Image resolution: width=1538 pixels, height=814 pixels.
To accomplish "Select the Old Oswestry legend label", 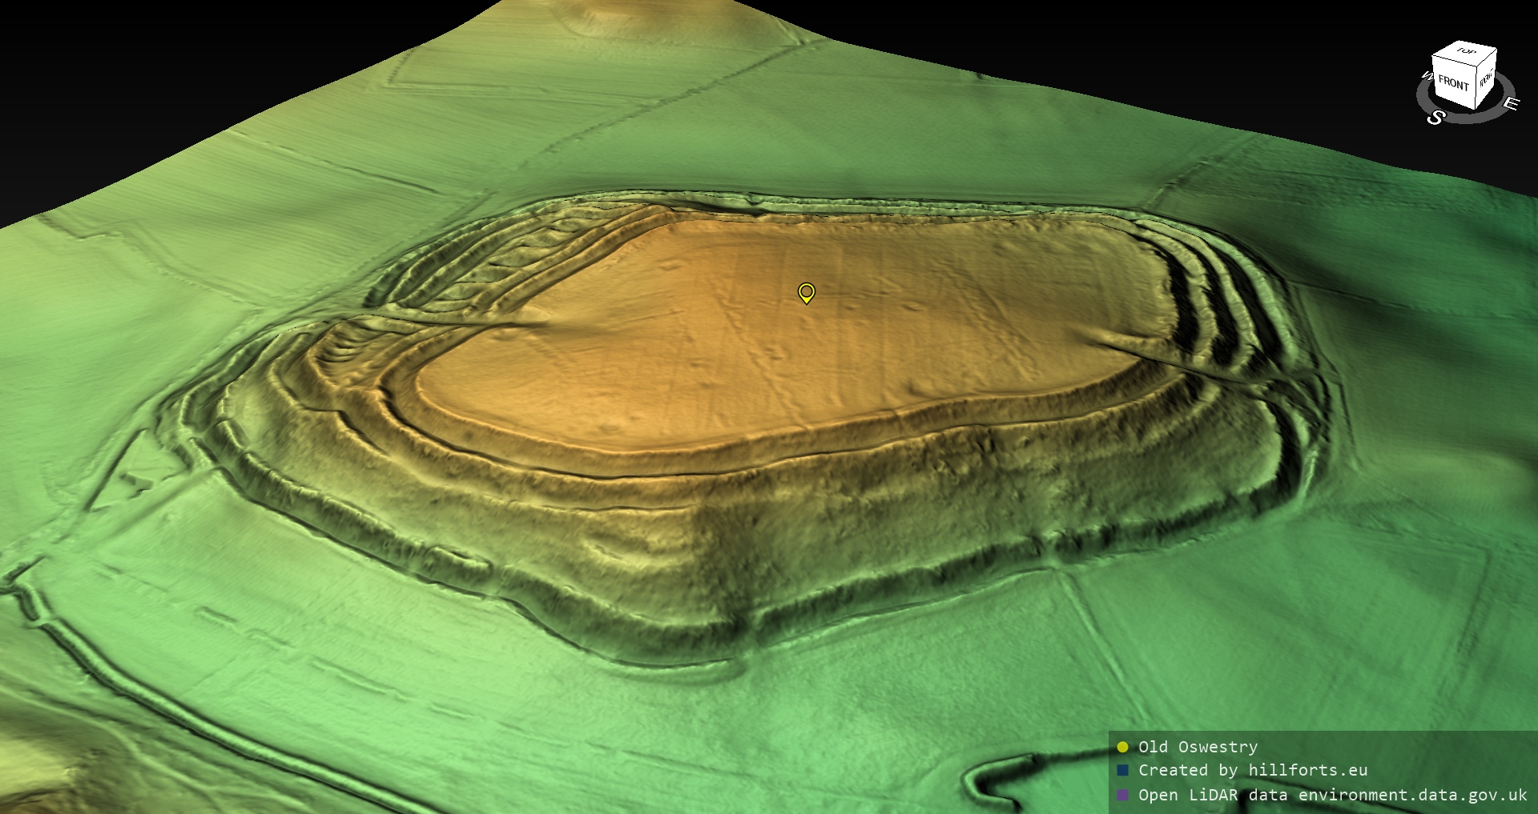I will (x=1198, y=747).
